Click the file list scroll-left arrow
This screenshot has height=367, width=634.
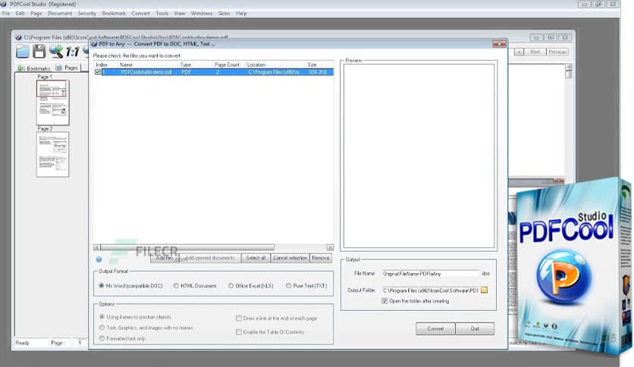click(96, 247)
